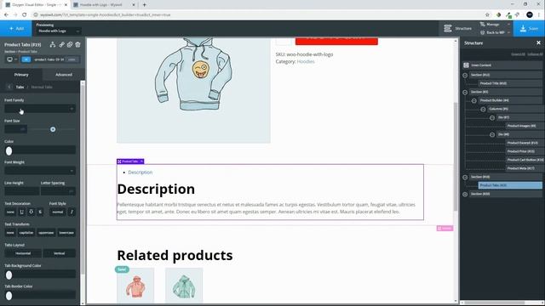Image resolution: width=545 pixels, height=306 pixels.
Task: Collapse the Section (#12) node
Action: [x=465, y=76]
